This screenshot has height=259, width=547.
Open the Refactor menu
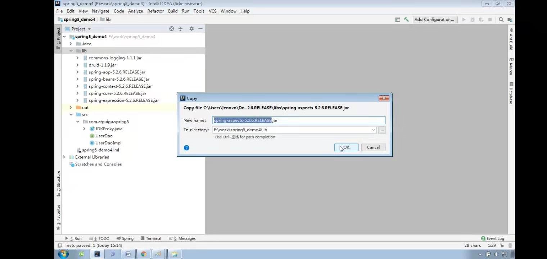tap(155, 11)
